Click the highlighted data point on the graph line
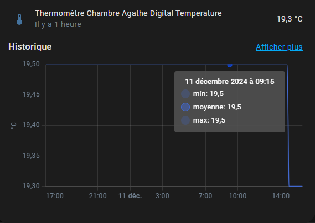 [x=230, y=65]
